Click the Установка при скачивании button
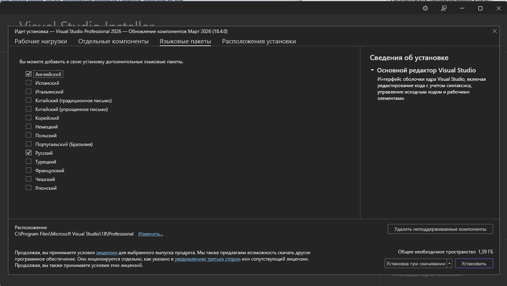This screenshot has height=286, width=507. coord(416,263)
